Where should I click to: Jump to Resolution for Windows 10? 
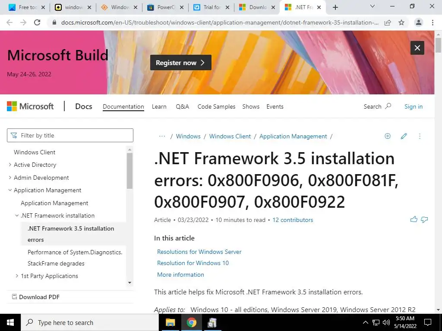[x=193, y=263]
